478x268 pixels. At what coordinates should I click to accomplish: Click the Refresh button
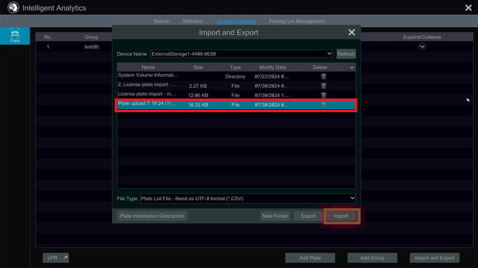(346, 54)
